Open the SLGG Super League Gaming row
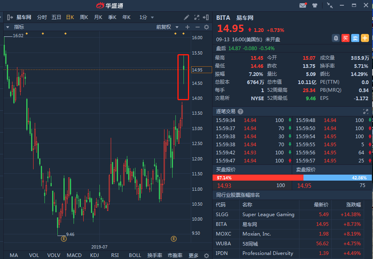Image resolution: width=373 pixels, height=259 pixels. click(288, 215)
